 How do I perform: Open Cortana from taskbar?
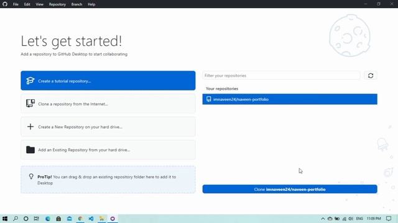pyautogui.click(x=26, y=219)
